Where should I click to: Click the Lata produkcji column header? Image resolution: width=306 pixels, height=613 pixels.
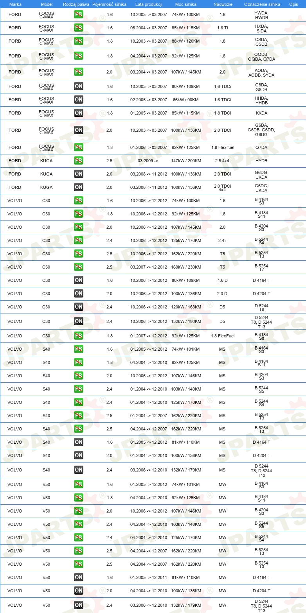click(x=149, y=4)
